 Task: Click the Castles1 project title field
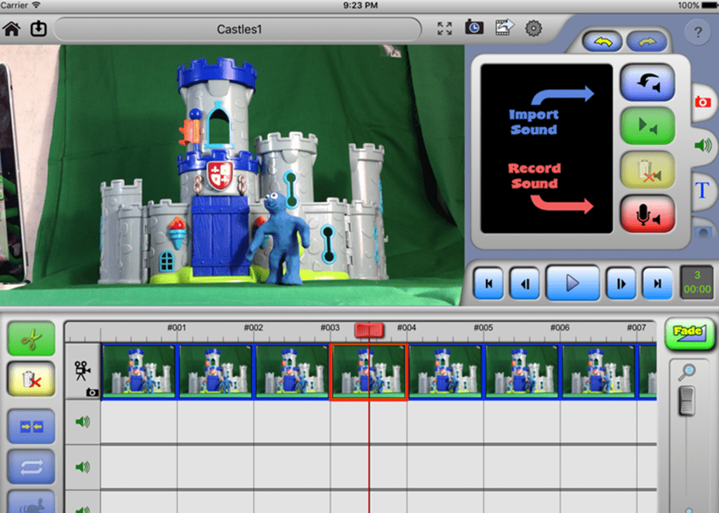(239, 29)
